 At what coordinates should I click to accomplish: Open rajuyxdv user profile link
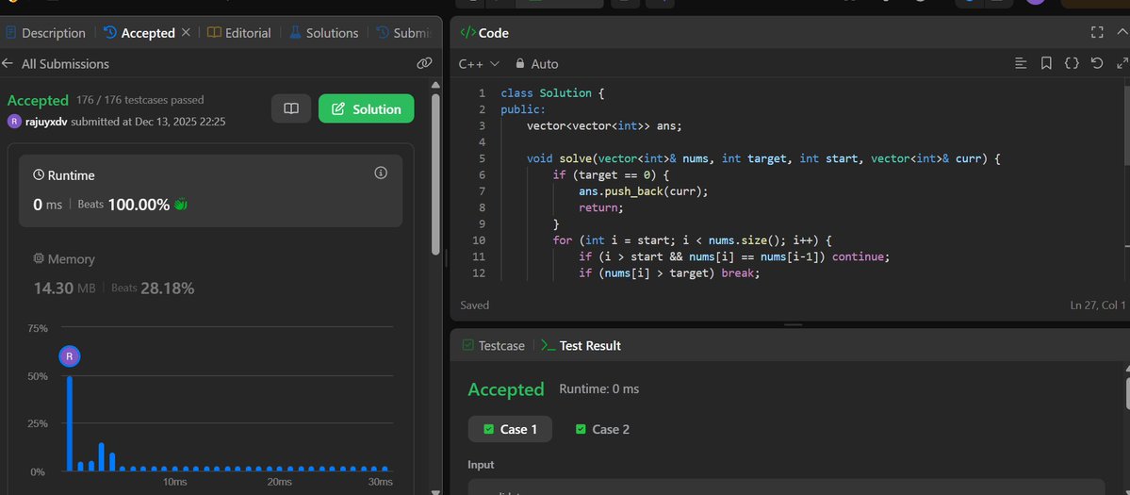(46, 122)
